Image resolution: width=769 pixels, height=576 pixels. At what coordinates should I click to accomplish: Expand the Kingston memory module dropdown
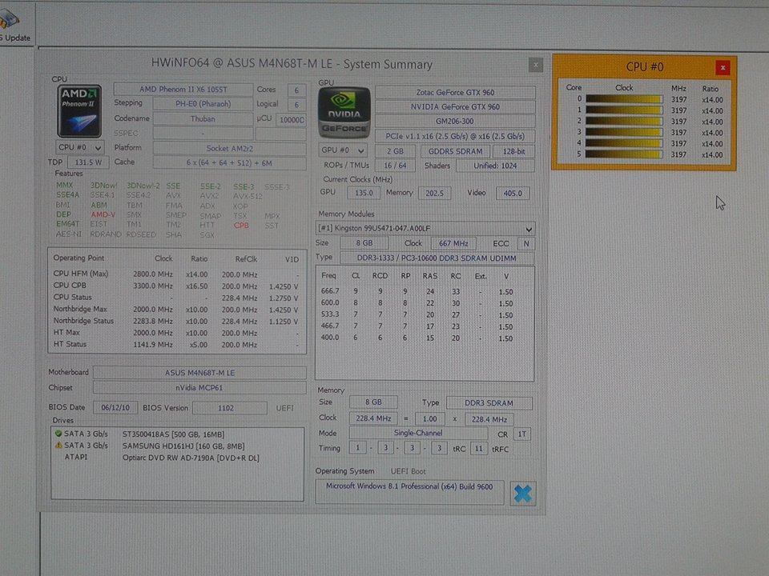[425, 229]
